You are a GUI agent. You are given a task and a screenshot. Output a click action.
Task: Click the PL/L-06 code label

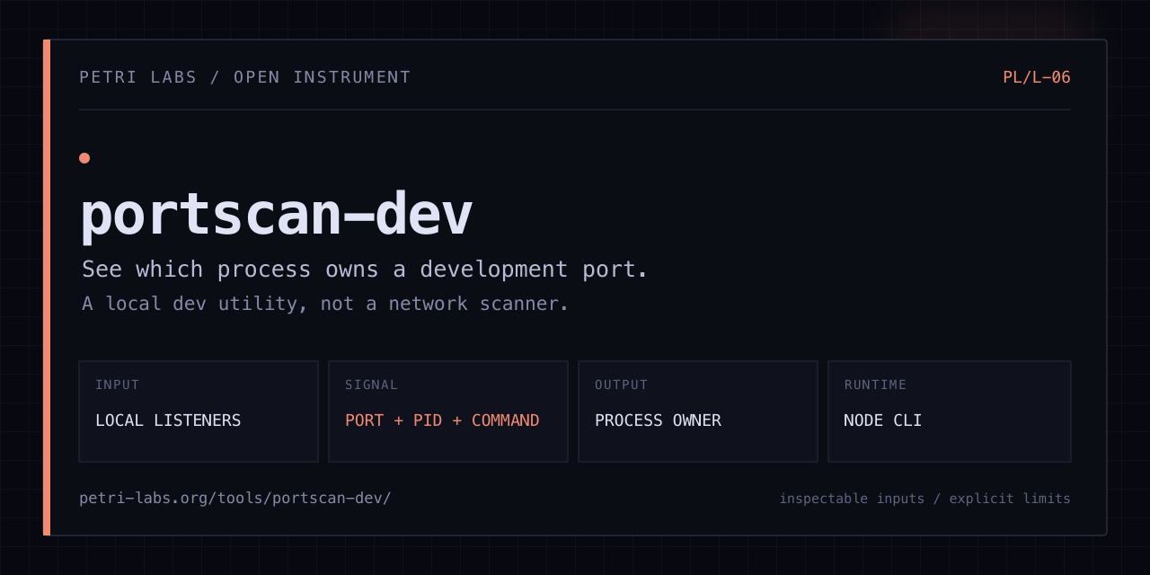coord(1037,77)
